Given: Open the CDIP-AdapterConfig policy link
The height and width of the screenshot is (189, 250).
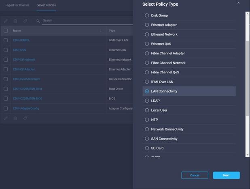Looking at the screenshot, I should (26, 108).
